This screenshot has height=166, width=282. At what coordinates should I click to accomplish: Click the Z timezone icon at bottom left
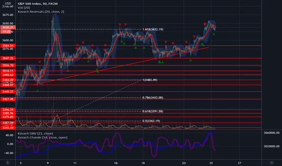[x=8, y=163]
